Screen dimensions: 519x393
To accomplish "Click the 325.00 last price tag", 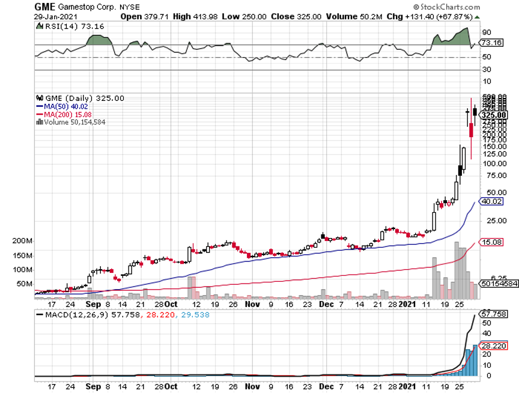I will coord(495,115).
